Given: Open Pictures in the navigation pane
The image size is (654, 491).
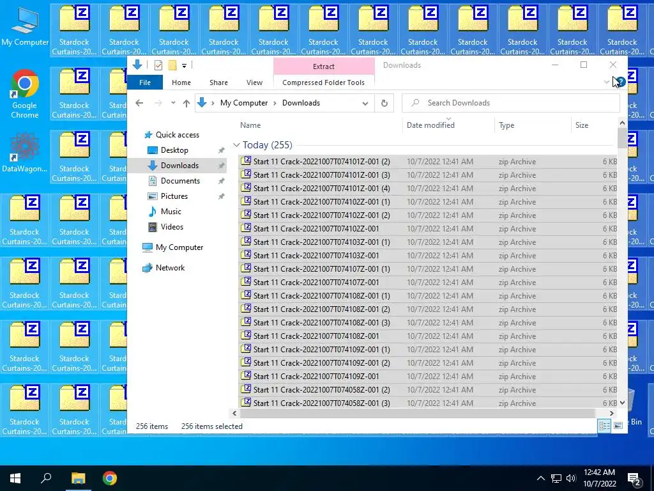Looking at the screenshot, I should [174, 196].
